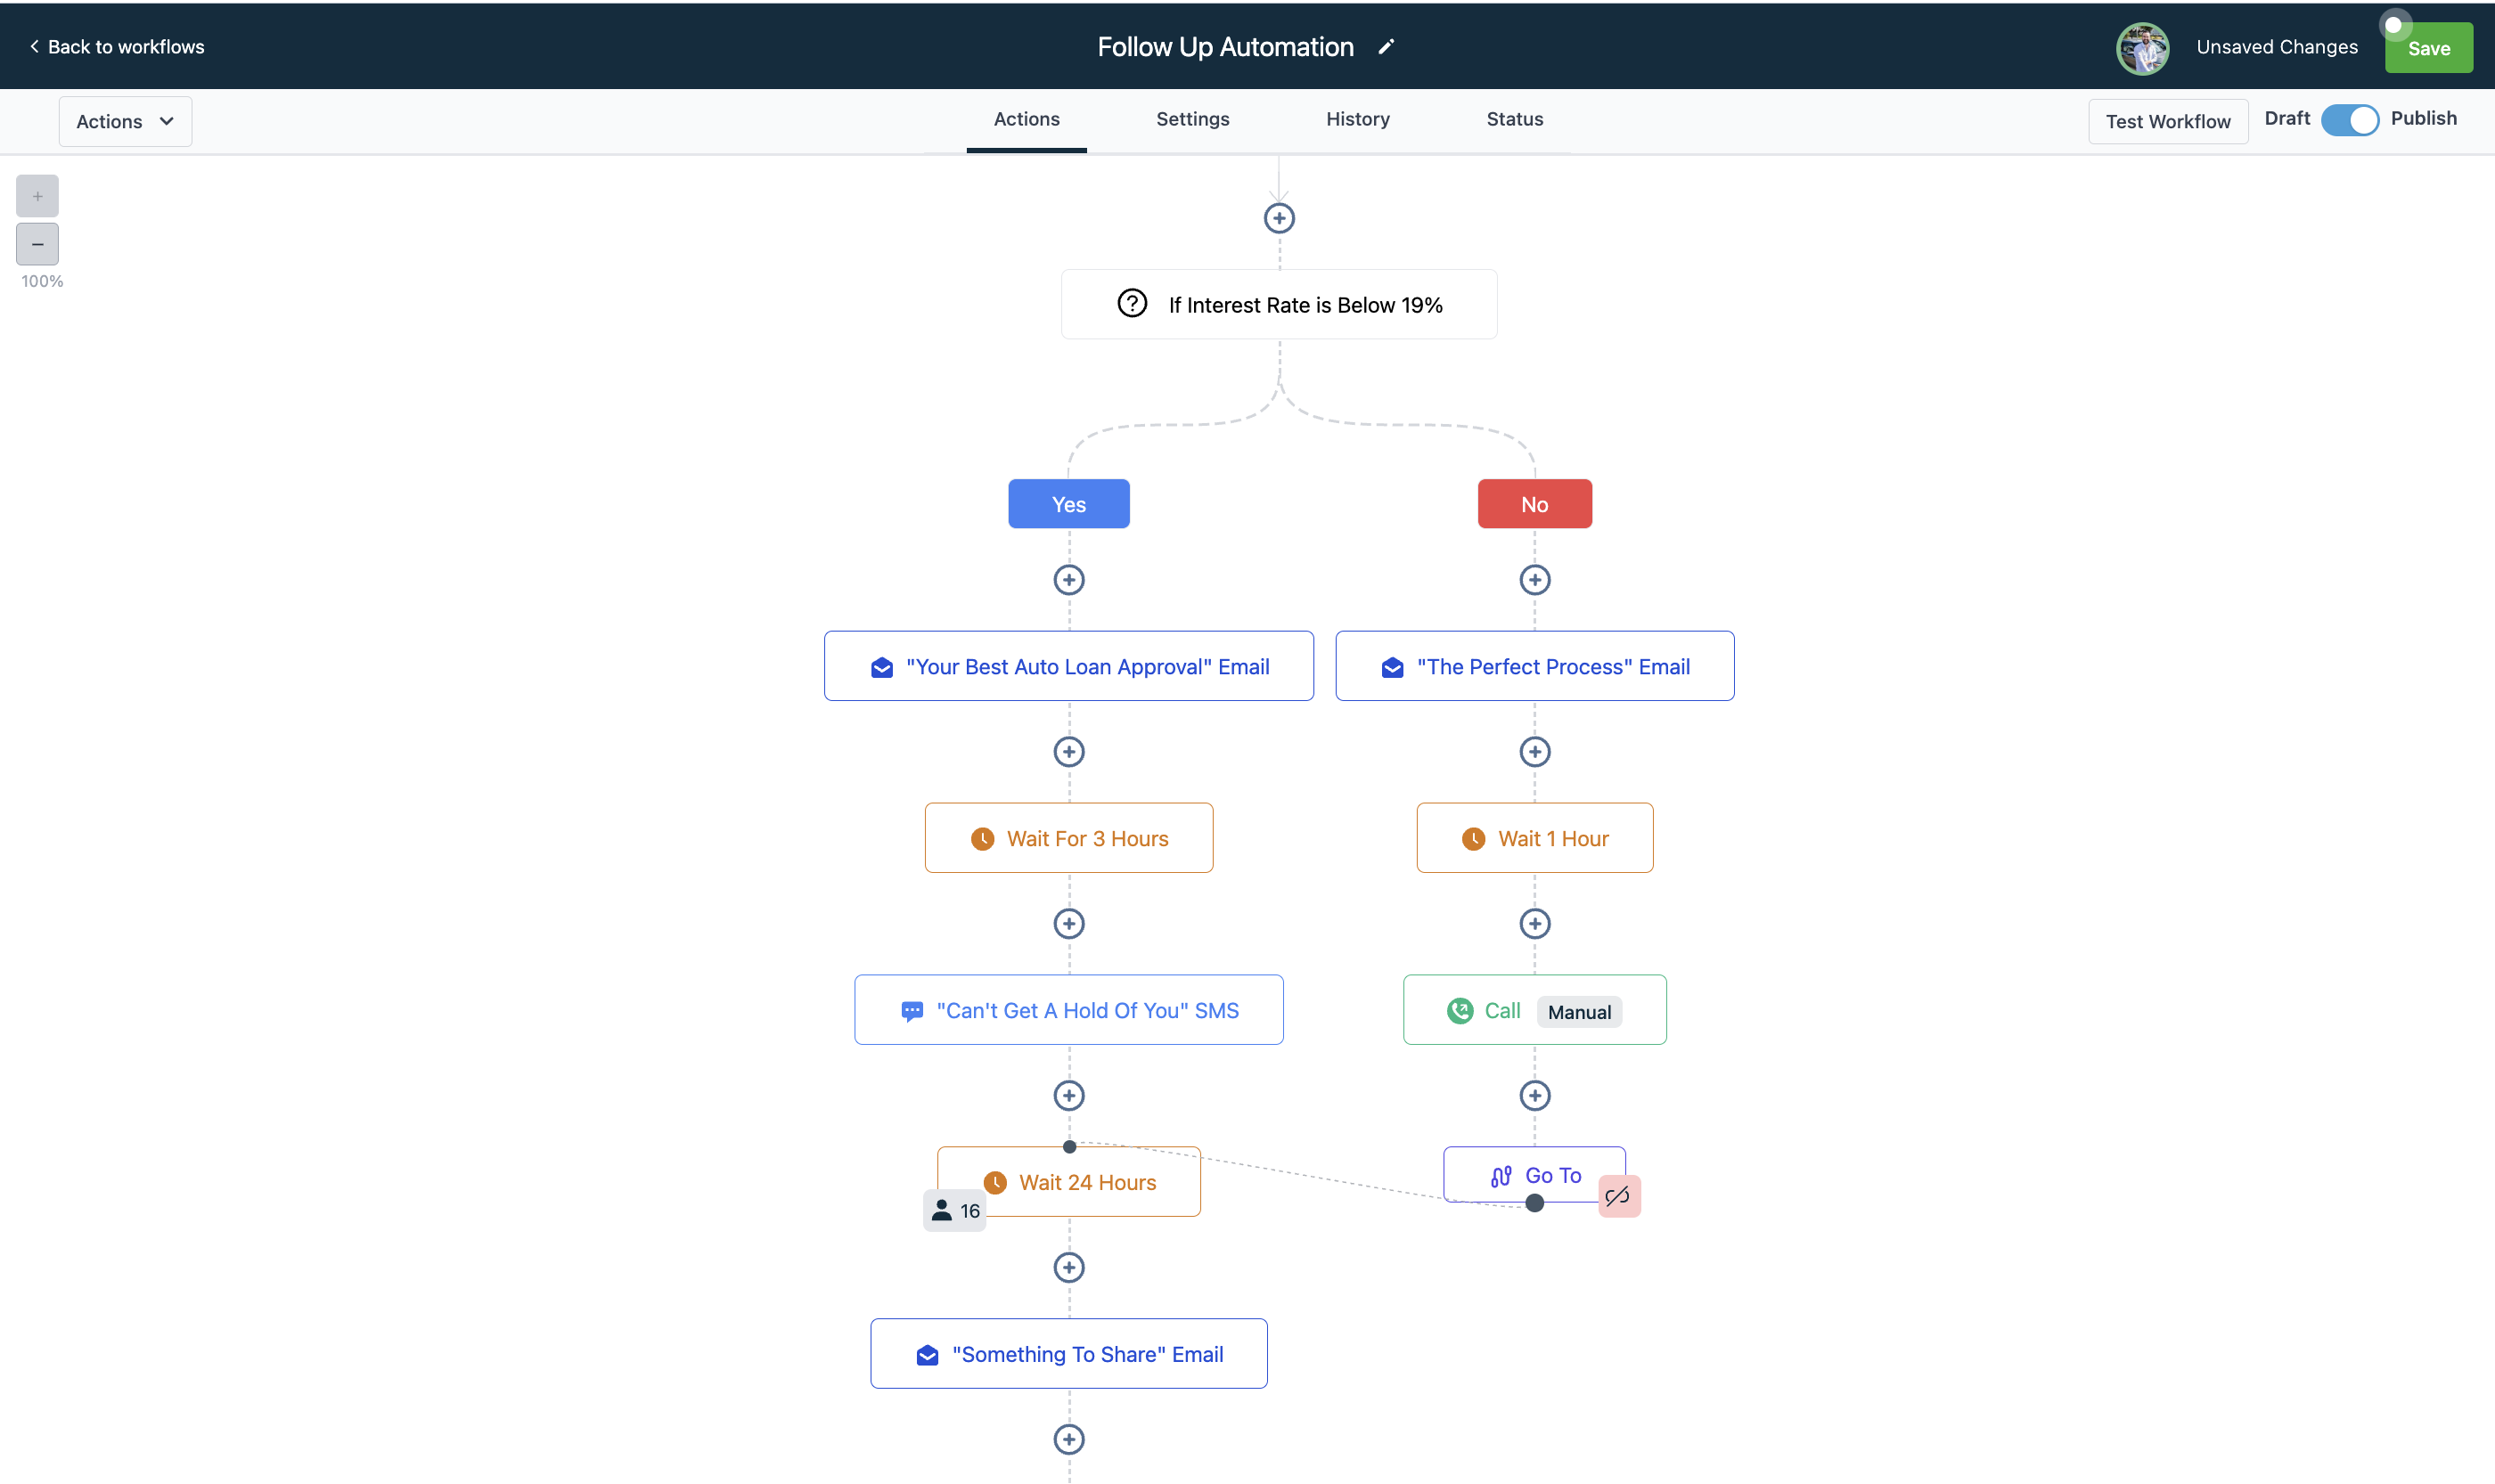Viewport: 2495px width, 1484px height.
Task: Open the "If Interest Rate is Below 19%" condition
Action: click(x=1279, y=305)
